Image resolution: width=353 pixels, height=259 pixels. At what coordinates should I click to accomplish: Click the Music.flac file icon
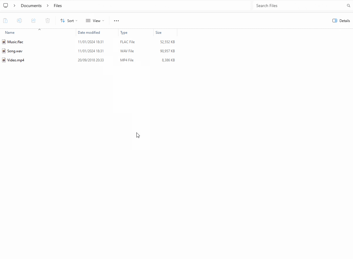4,42
